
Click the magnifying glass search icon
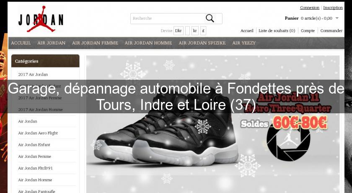click(x=210, y=18)
